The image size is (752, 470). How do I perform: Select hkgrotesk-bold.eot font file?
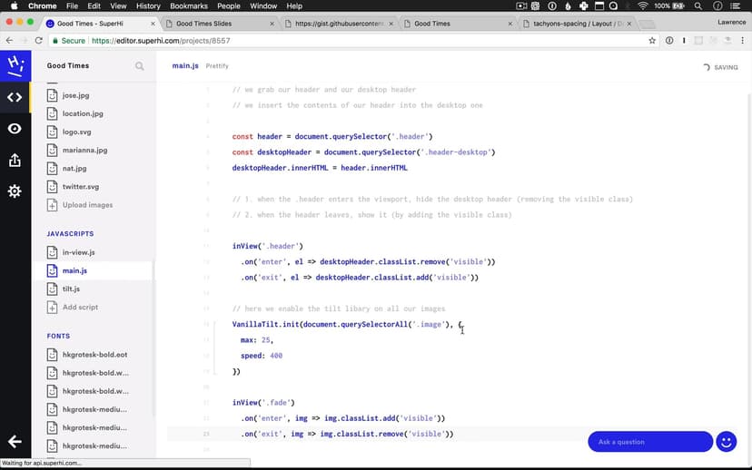tap(94, 355)
